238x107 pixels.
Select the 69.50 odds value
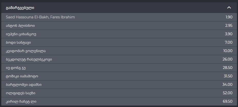point(227,101)
